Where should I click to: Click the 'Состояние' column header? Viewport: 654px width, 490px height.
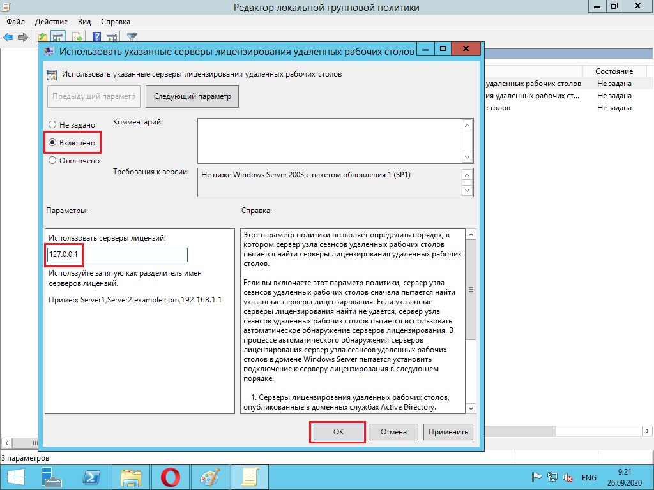tap(614, 71)
